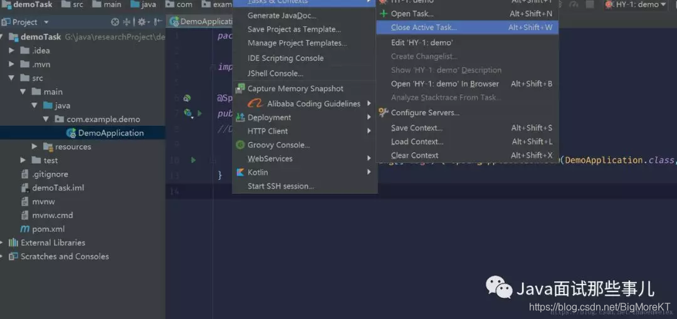Collapse the main folder arrow
This screenshot has width=677, height=319.
(23, 92)
